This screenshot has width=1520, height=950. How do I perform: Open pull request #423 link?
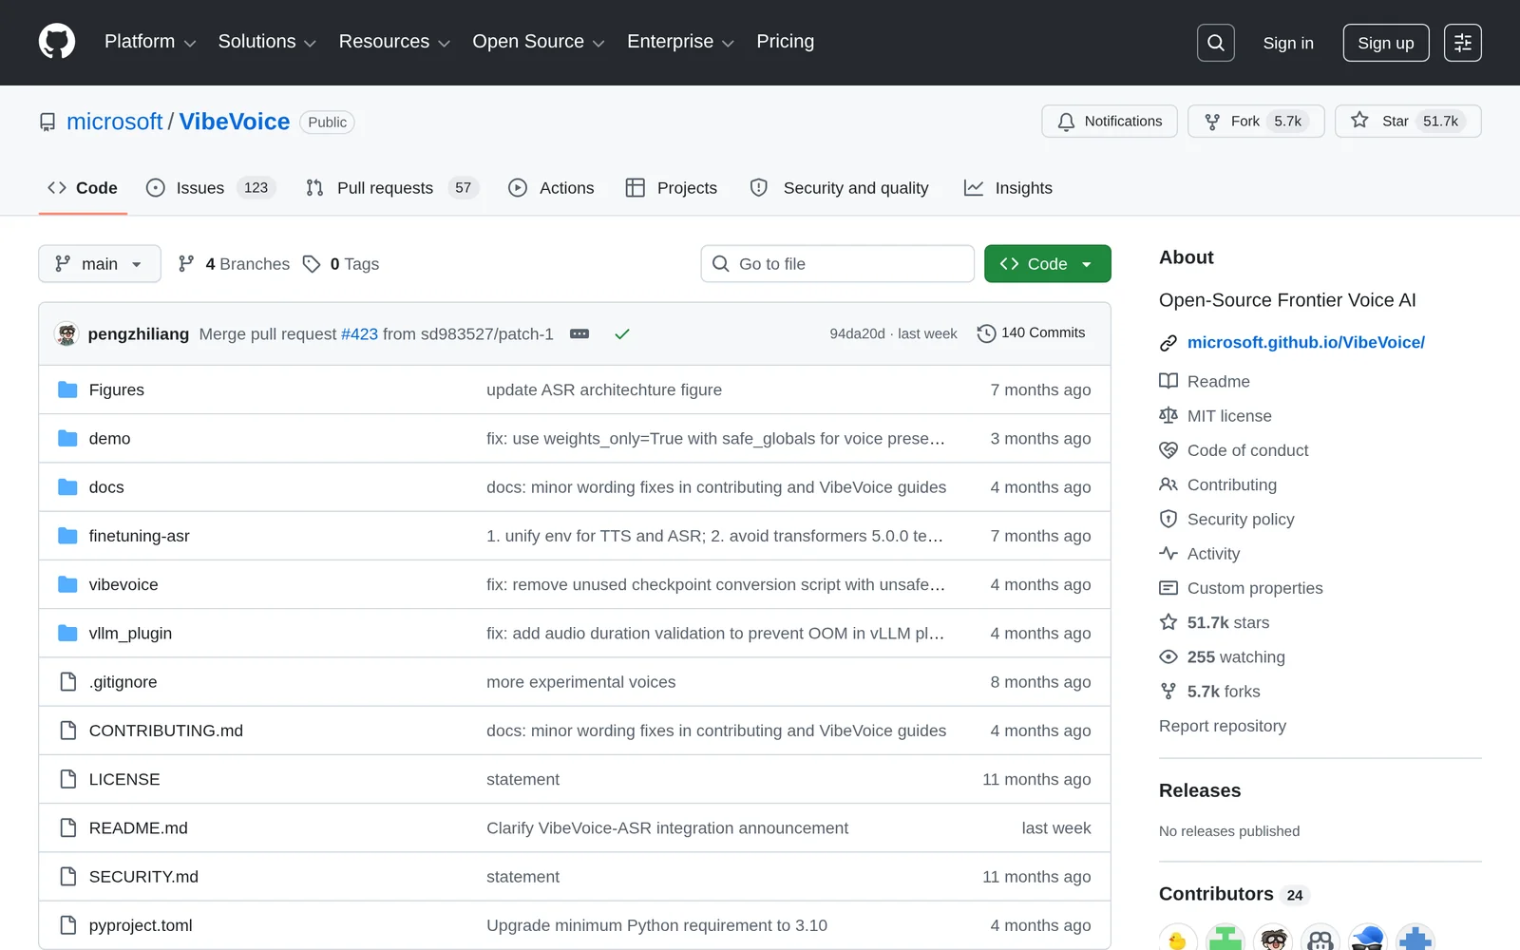[x=359, y=334]
